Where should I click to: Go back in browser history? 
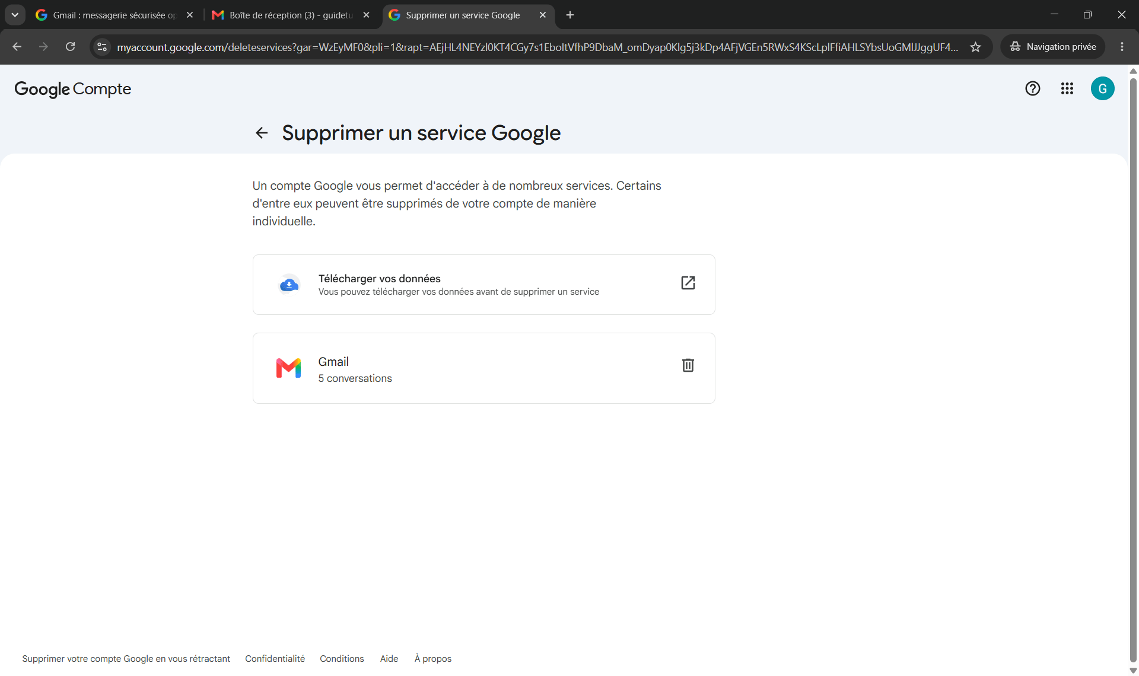pos(17,47)
